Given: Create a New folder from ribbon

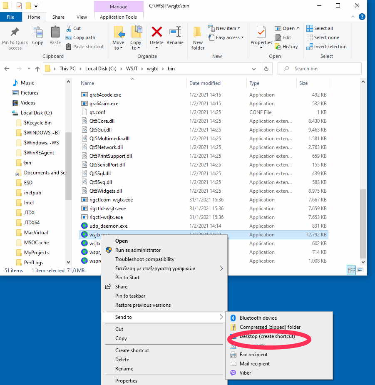Looking at the screenshot, I should [198, 38].
